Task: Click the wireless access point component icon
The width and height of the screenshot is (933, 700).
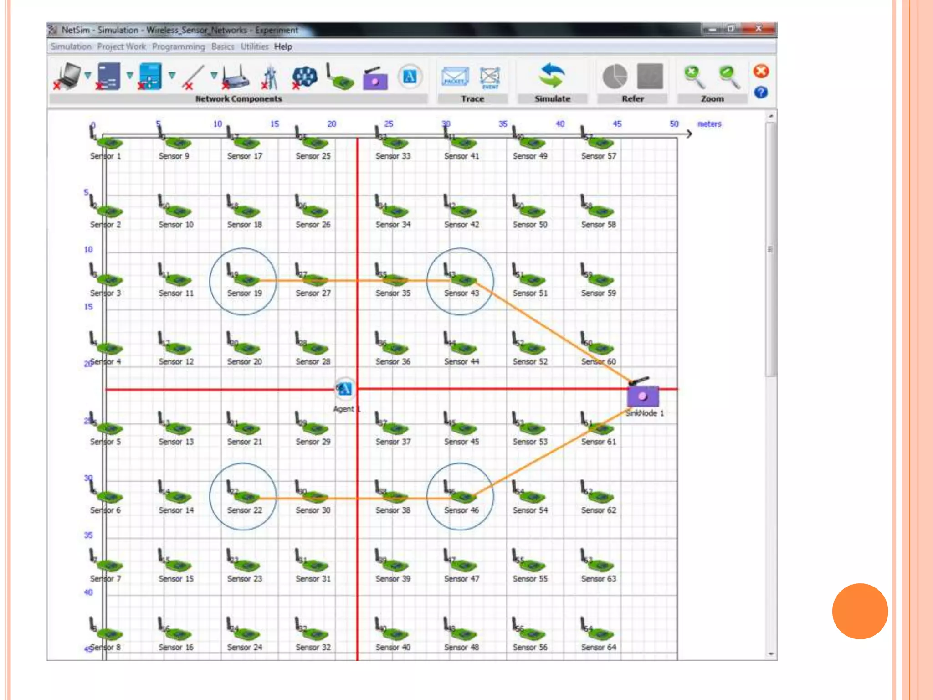Action: tap(236, 77)
